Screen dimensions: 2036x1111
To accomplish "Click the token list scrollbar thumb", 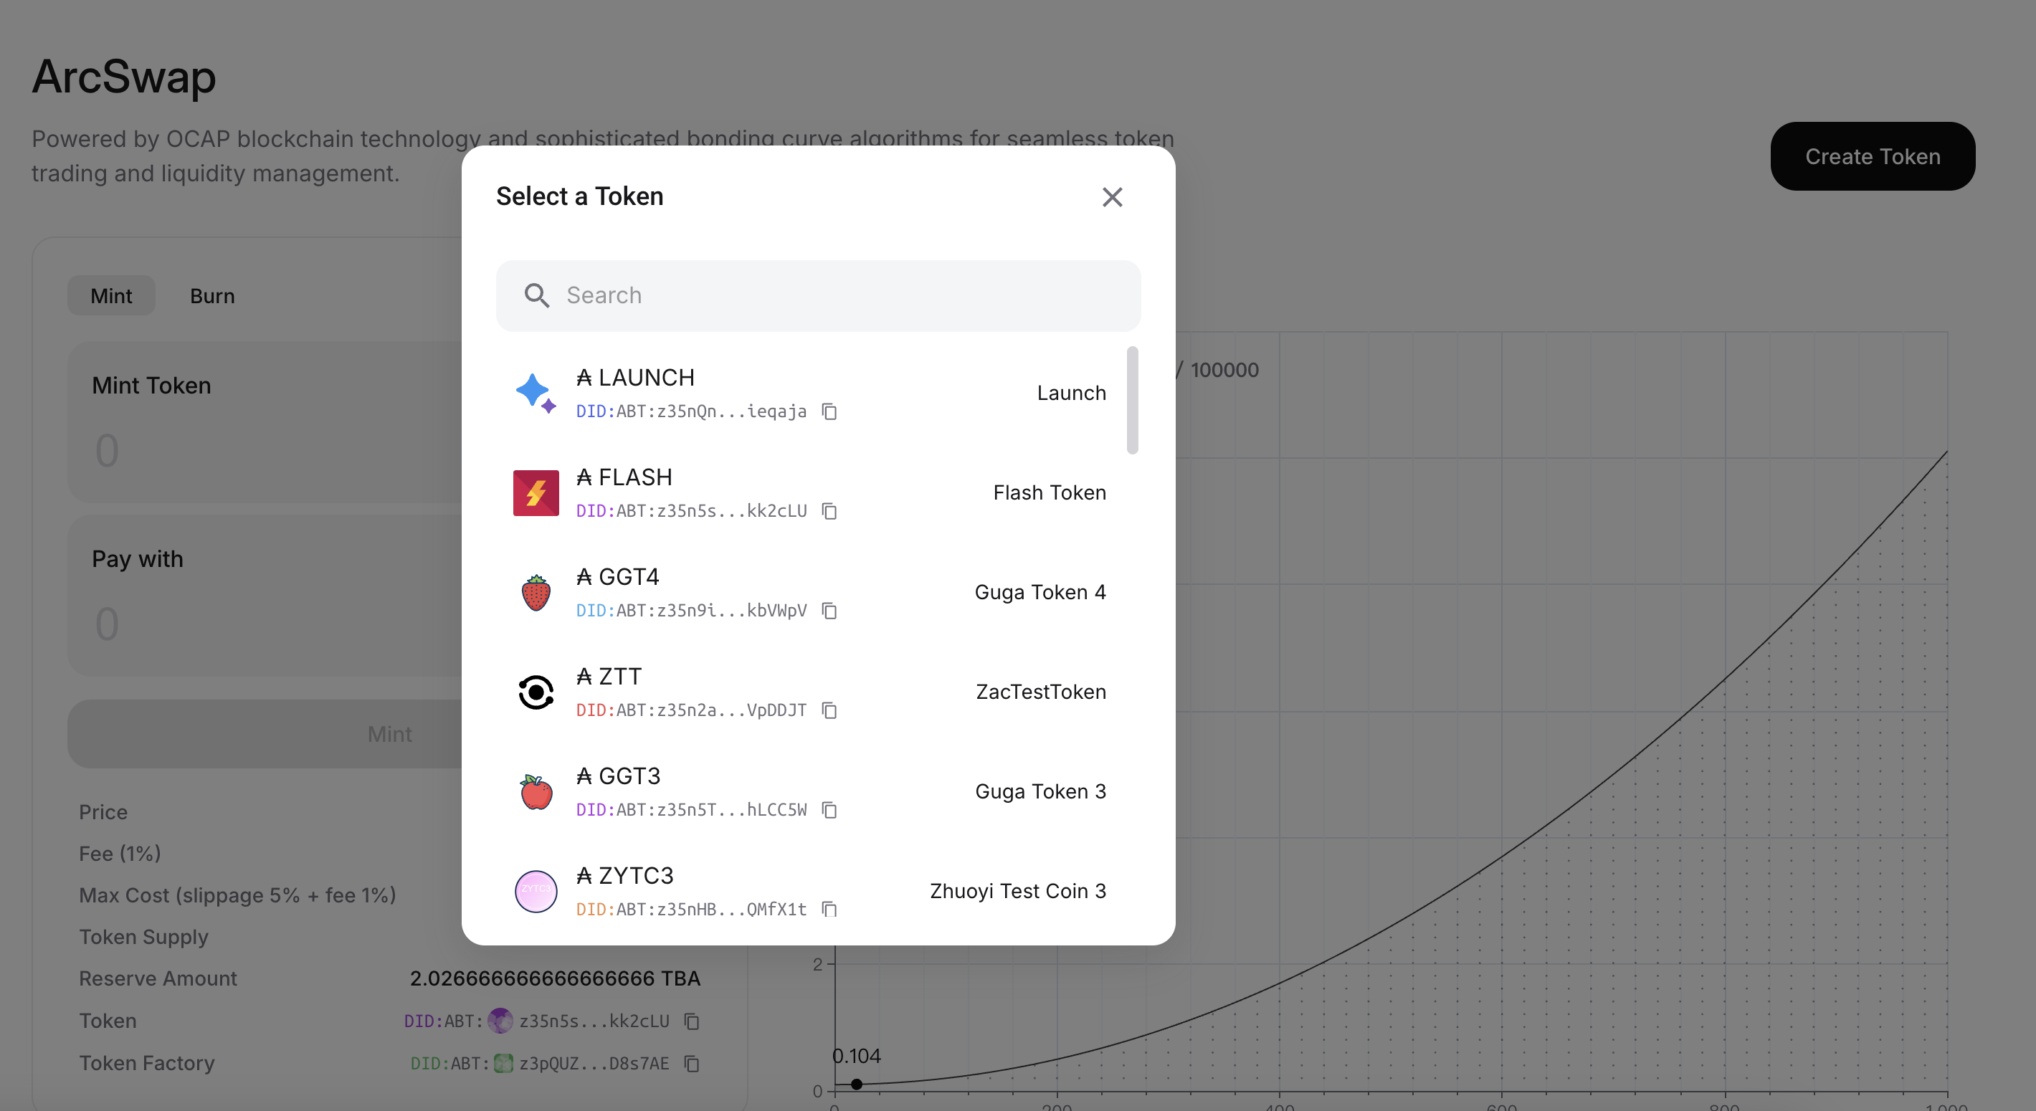I will pyautogui.click(x=1132, y=400).
